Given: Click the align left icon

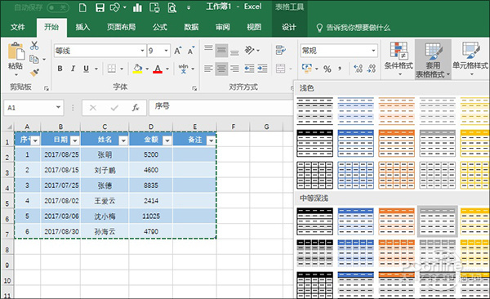Looking at the screenshot, I should coord(208,69).
